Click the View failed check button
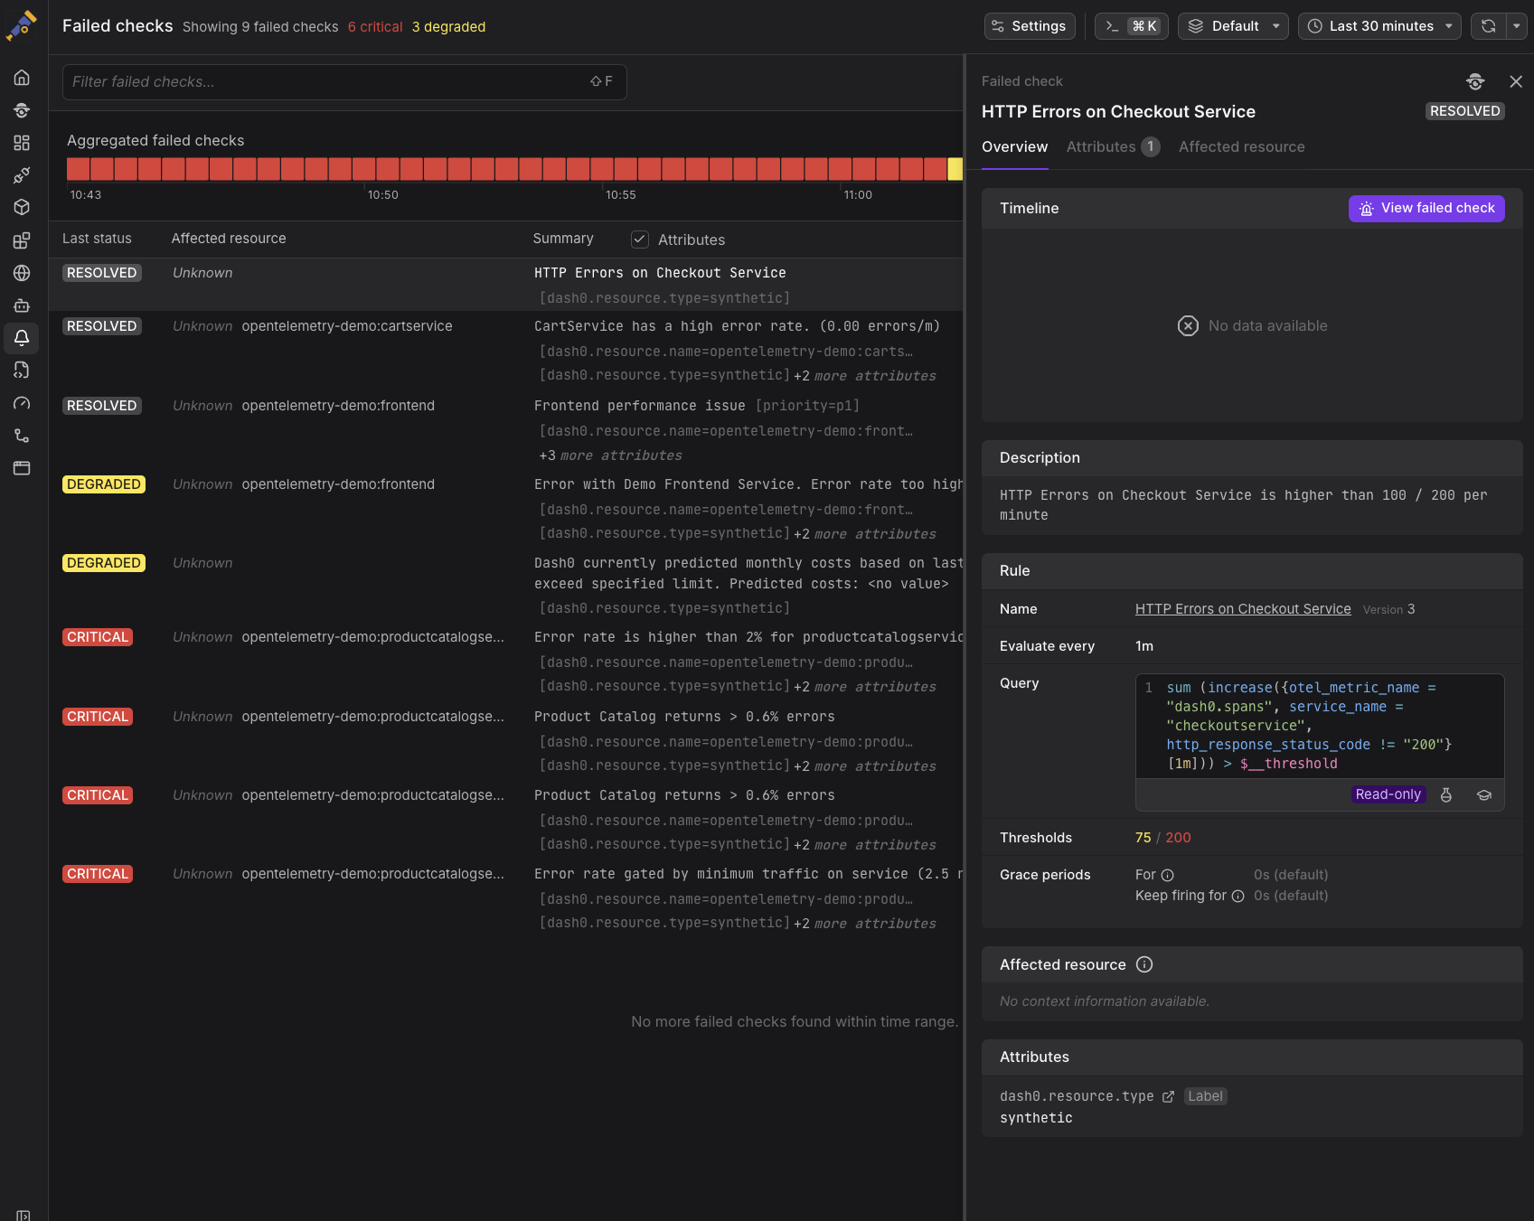The height and width of the screenshot is (1221, 1534). point(1426,208)
